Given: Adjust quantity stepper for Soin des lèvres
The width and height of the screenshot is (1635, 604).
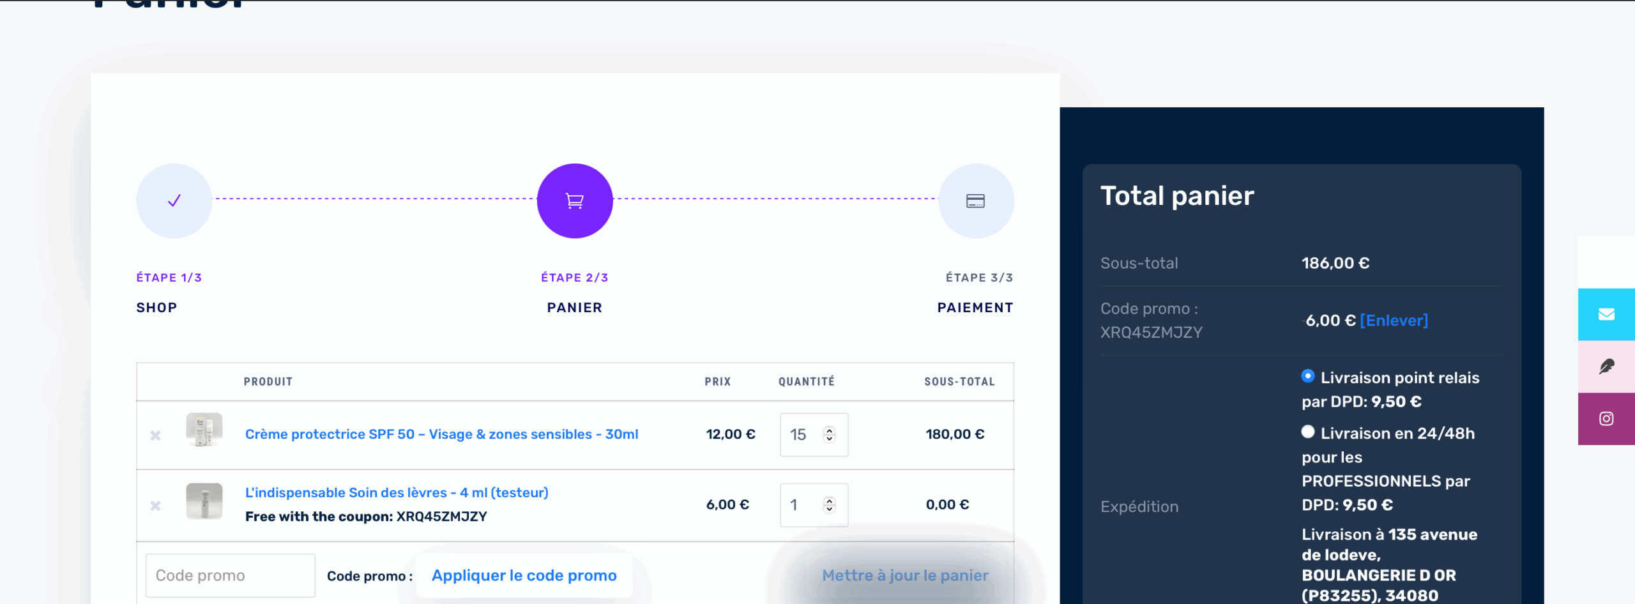Looking at the screenshot, I should point(829,504).
